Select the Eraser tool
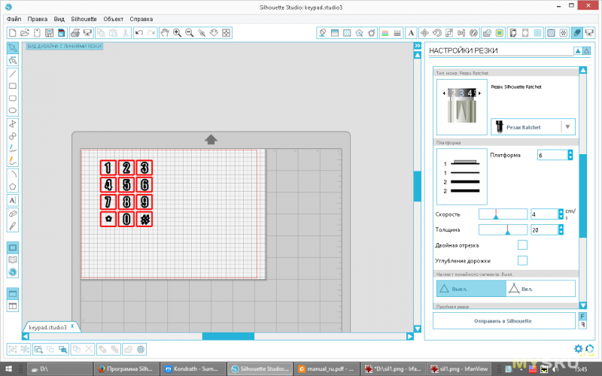 coord(13,214)
